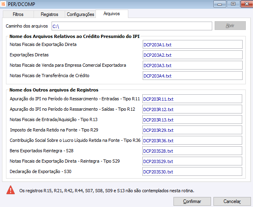The image size is (253, 207).
Task: Click the Arquivos tab
Action: pyautogui.click(x=112, y=14)
